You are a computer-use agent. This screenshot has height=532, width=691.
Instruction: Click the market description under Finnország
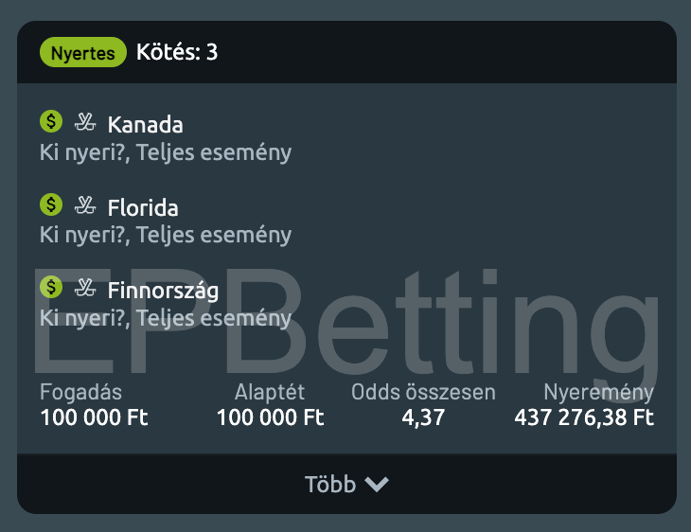tap(166, 317)
